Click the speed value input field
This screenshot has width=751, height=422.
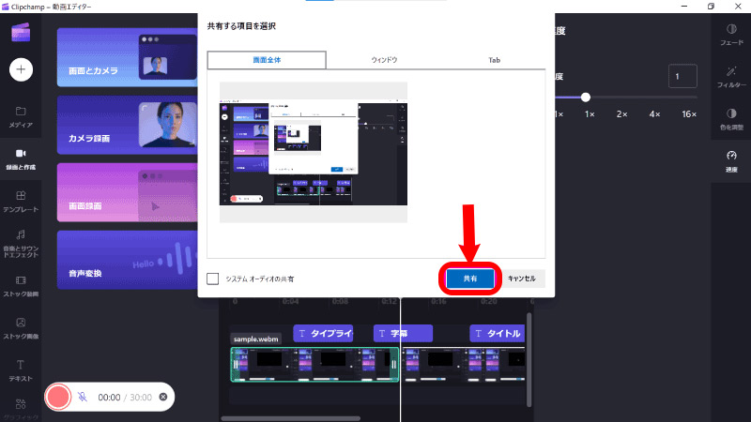click(682, 76)
